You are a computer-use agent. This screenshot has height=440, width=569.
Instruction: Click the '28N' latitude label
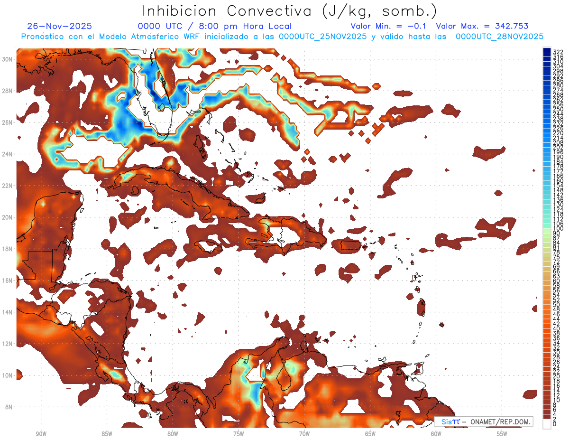click(x=8, y=91)
